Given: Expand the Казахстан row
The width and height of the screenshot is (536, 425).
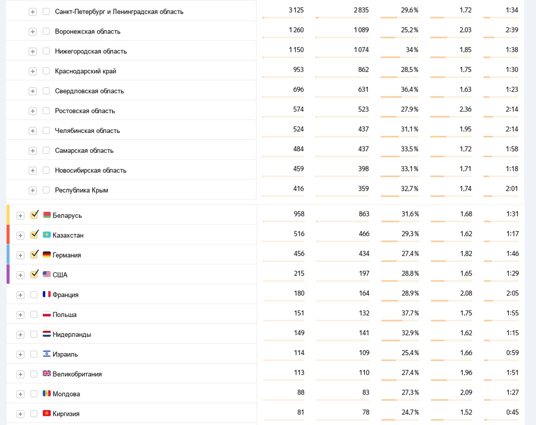Looking at the screenshot, I should tap(20, 235).
